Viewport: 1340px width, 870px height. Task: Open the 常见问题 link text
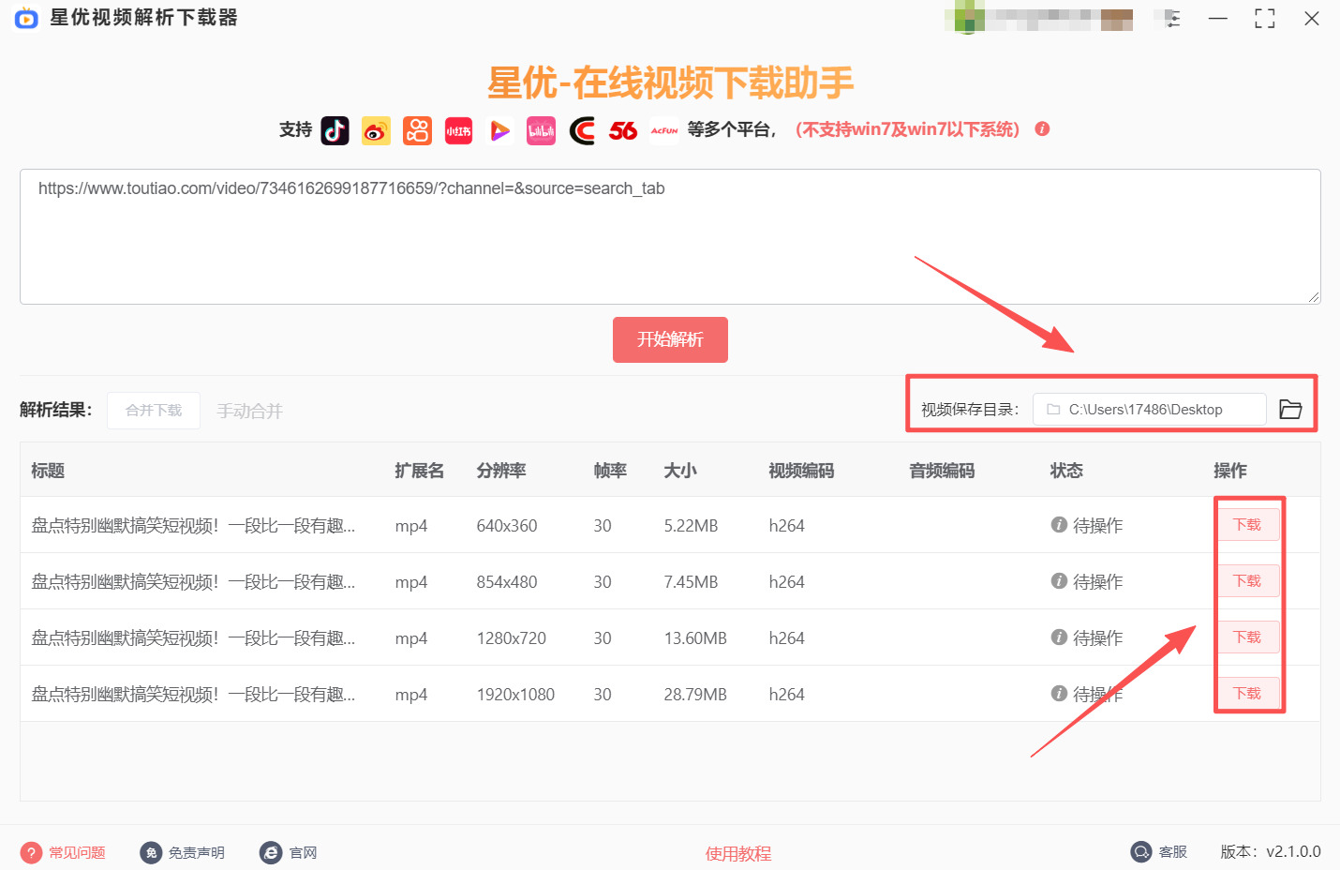pyautogui.click(x=77, y=852)
